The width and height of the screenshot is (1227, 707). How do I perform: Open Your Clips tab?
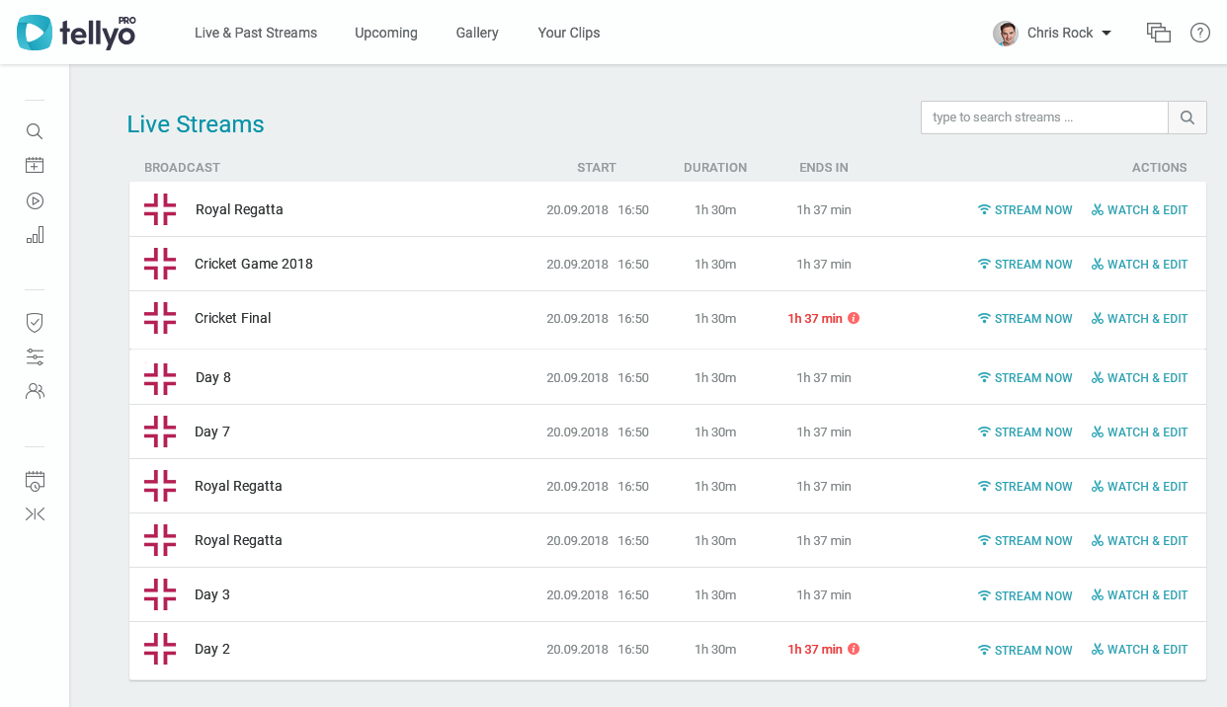(569, 33)
